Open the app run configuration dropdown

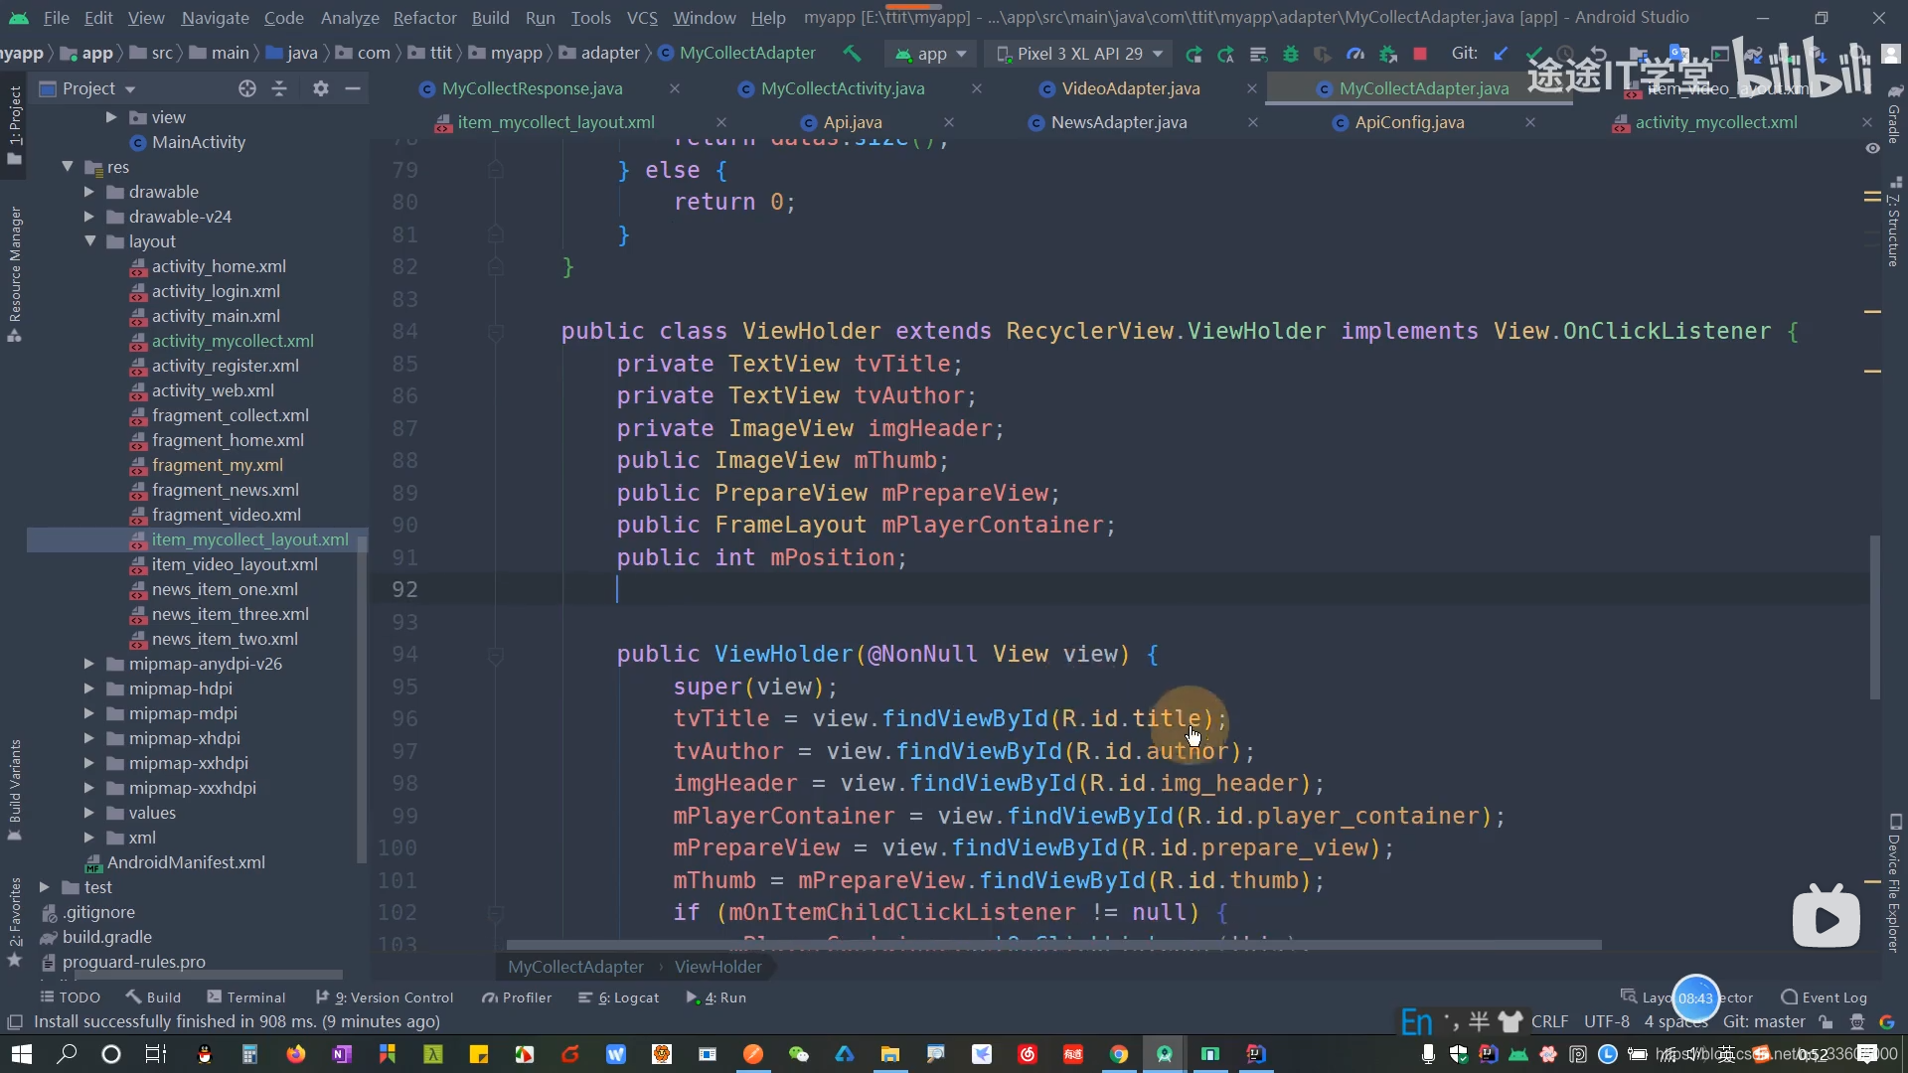tap(930, 54)
